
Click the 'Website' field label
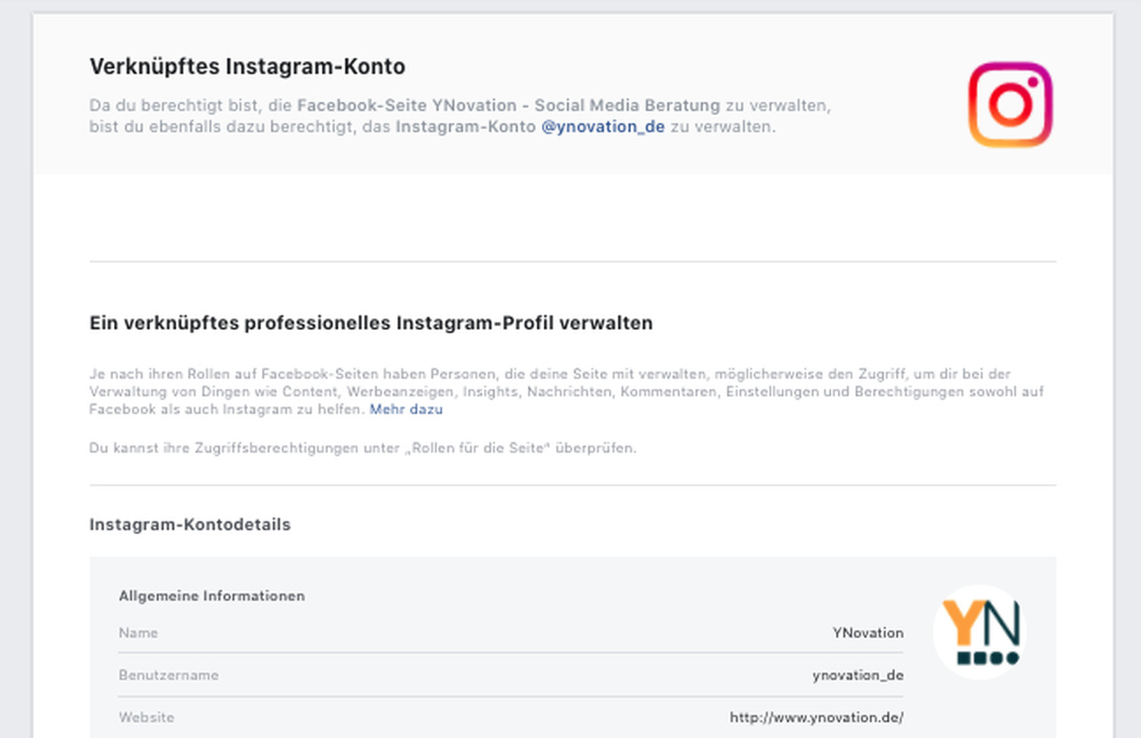146,717
